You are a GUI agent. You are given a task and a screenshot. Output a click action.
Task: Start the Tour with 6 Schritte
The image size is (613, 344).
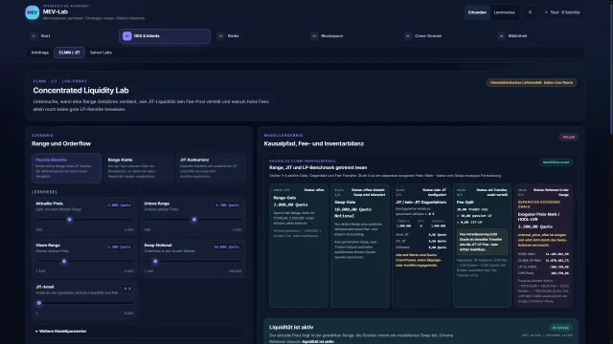562,12
